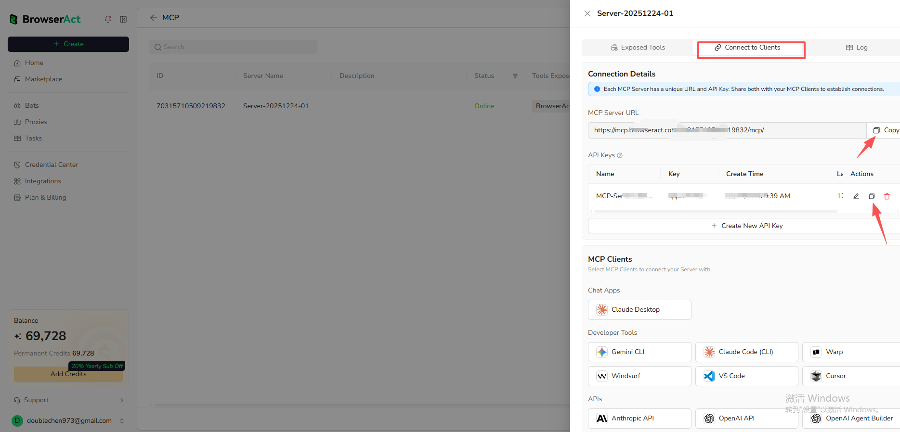
Task: Click the API Keys help icon
Action: pyautogui.click(x=620, y=155)
